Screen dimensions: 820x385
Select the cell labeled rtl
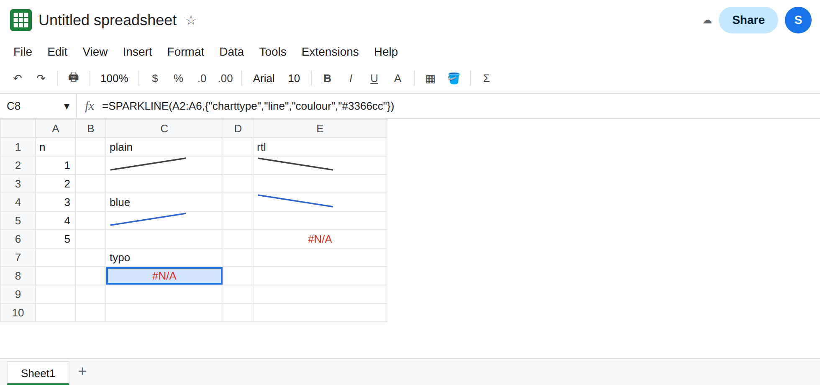tap(320, 147)
